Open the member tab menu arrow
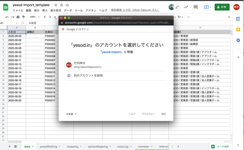The height and width of the screenshot is (150, 244). tap(151, 147)
